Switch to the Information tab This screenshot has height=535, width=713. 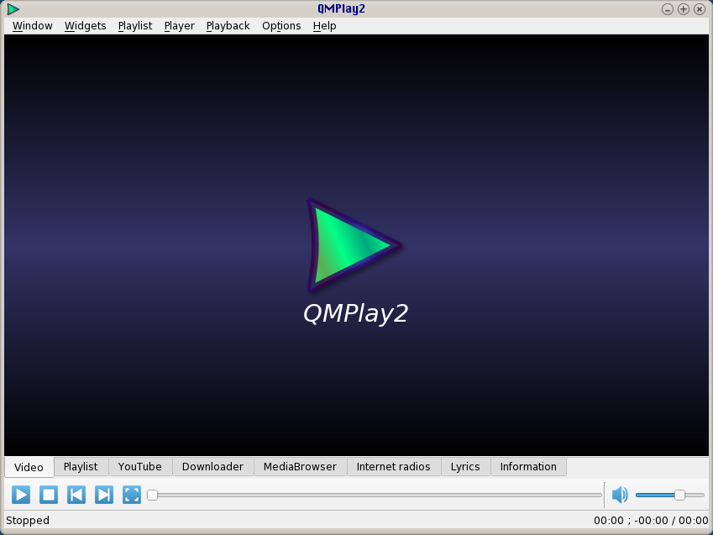click(x=528, y=467)
